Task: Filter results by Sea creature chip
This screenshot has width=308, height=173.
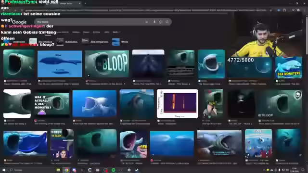Action: pyautogui.click(x=40, y=42)
